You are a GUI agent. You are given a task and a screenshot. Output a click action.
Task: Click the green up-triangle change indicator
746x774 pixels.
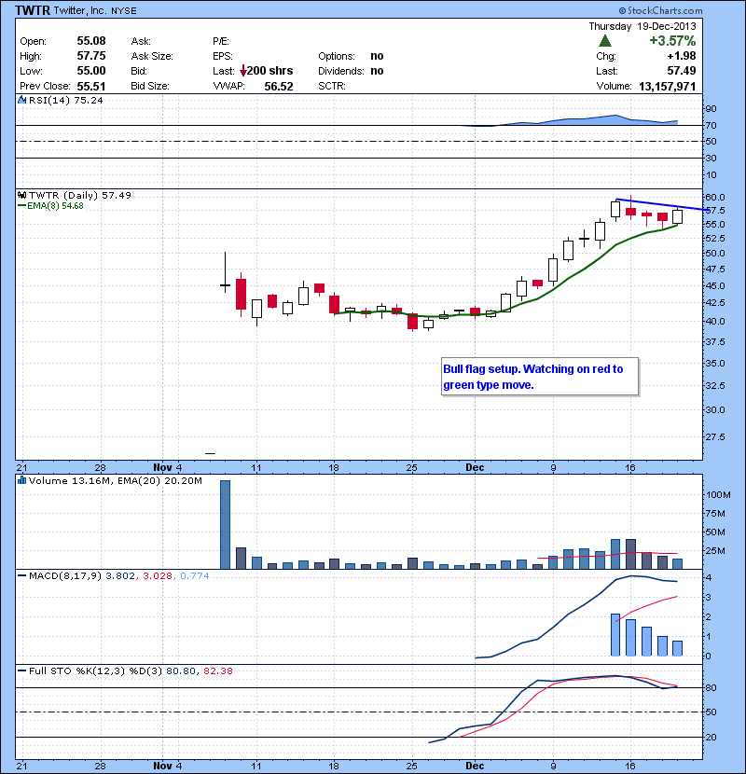point(605,40)
